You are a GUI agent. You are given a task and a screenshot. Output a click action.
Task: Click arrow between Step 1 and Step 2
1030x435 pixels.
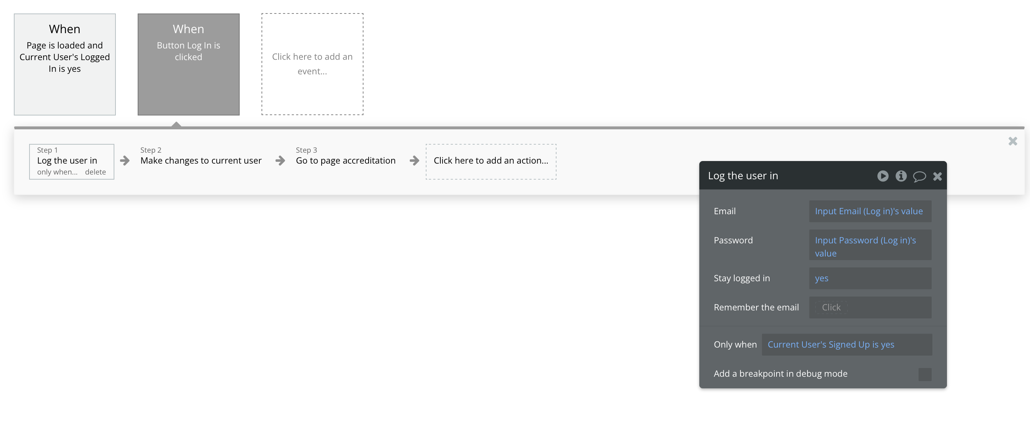[x=125, y=161]
